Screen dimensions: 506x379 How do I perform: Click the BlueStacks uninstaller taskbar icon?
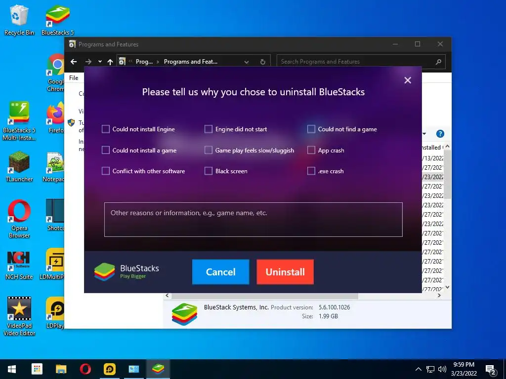point(158,369)
